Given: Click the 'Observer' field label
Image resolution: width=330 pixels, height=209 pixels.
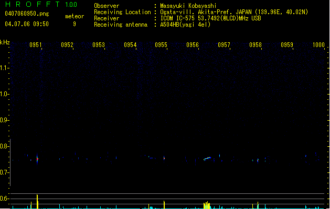Looking at the screenshot, I should click(107, 6).
